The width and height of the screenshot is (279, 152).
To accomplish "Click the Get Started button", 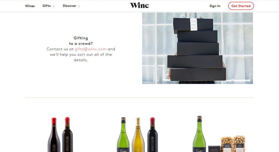I will pos(241,6).
